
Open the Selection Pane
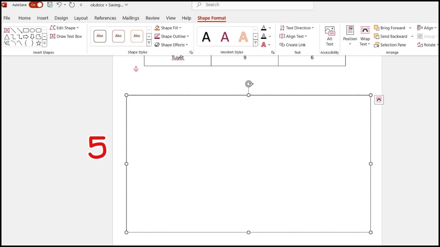pos(390,45)
